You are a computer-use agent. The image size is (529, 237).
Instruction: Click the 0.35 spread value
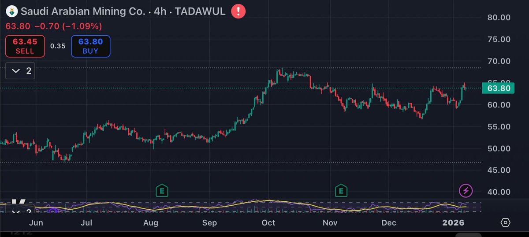pyautogui.click(x=58, y=46)
